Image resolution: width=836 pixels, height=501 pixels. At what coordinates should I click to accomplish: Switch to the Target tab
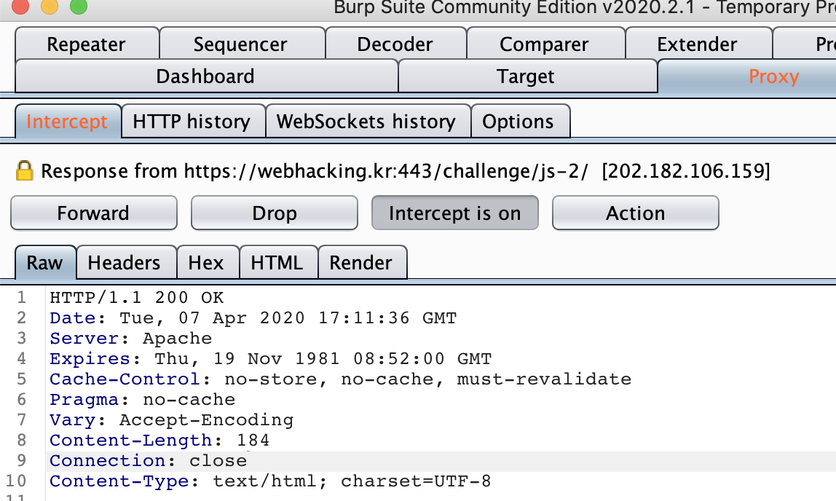527,76
